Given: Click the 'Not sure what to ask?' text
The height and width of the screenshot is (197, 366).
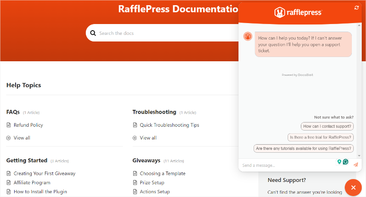Looking at the screenshot, I should point(334,117).
